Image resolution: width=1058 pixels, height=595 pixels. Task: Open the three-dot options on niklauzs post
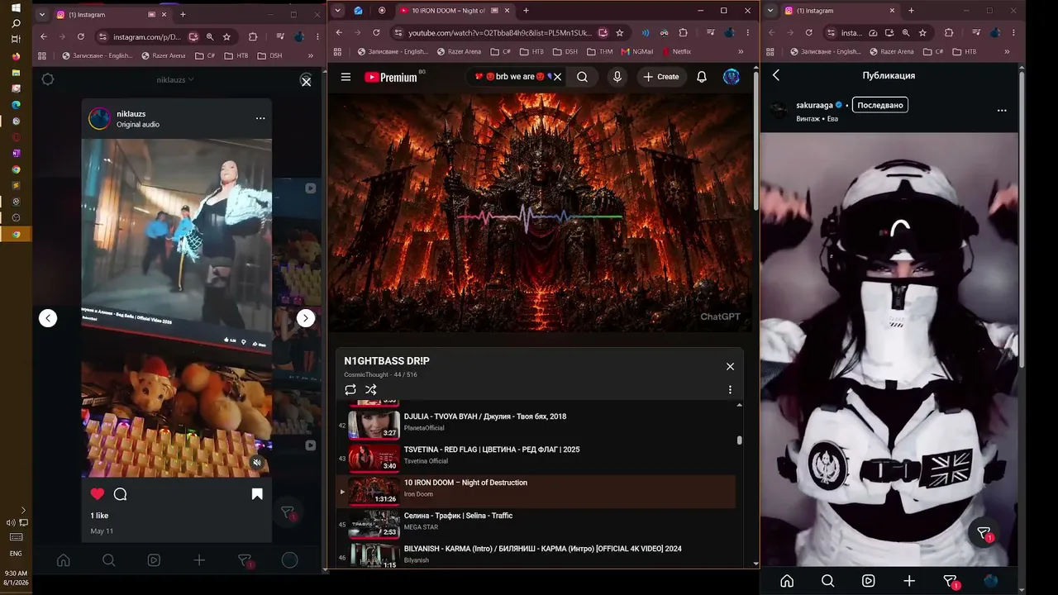click(260, 118)
